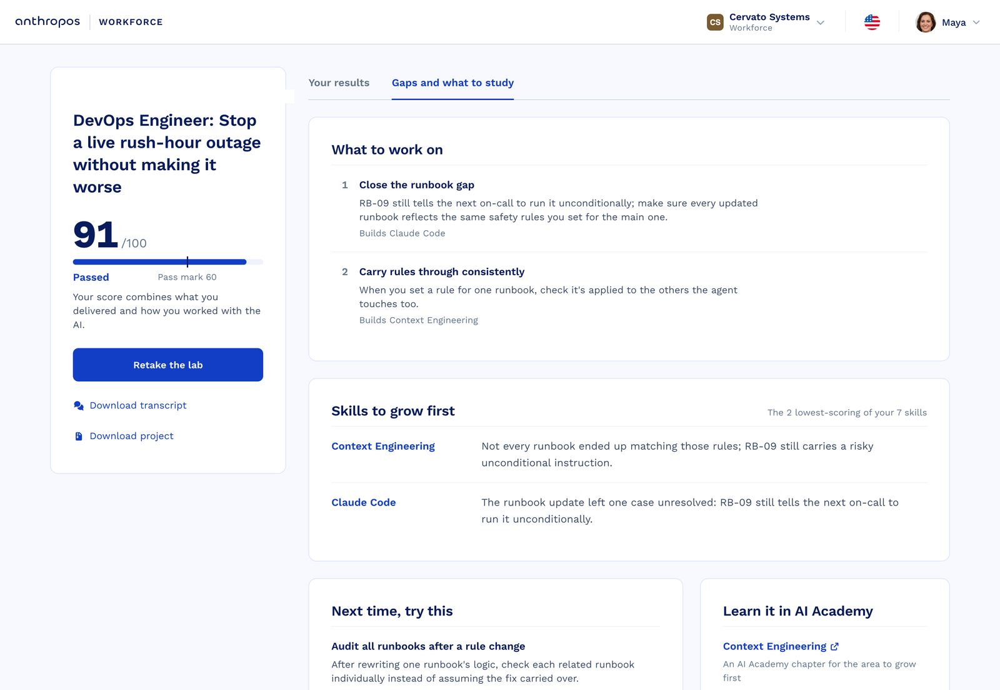Click the 'Builds Context Engineering' caption
Viewport: 1000px width, 690px height.
[419, 320]
